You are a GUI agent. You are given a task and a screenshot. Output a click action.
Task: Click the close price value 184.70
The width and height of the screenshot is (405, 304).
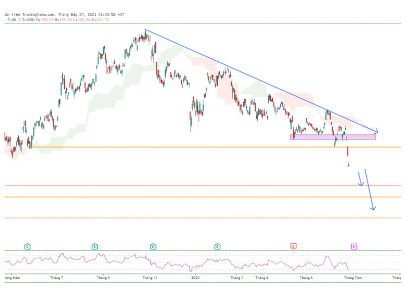tap(103, 20)
